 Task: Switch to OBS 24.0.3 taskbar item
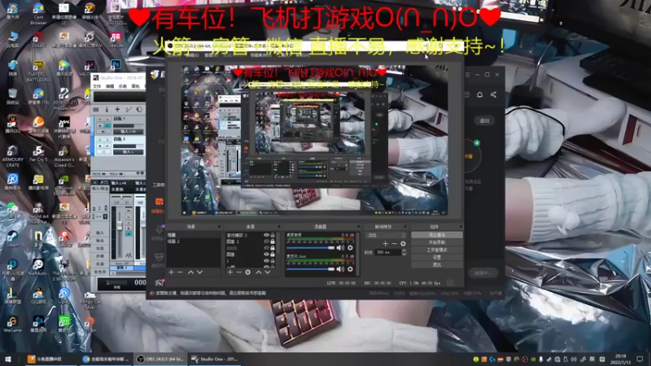(159, 359)
